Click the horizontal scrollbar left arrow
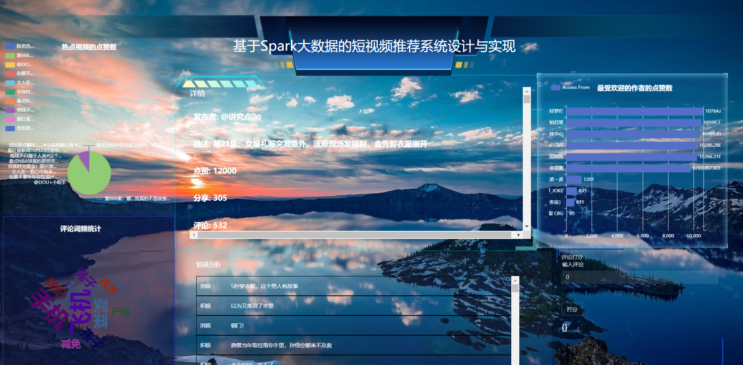Screen dimensions: 743x365 194,235
